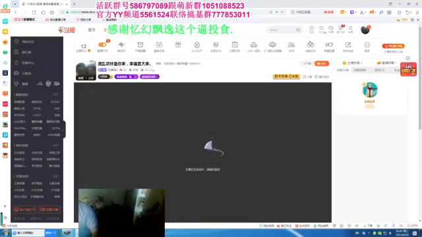Bookmark page with star icon

click(x=52, y=13)
